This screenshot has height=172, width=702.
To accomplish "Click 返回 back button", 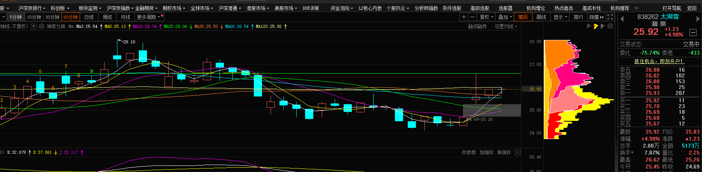I will tap(692, 8).
